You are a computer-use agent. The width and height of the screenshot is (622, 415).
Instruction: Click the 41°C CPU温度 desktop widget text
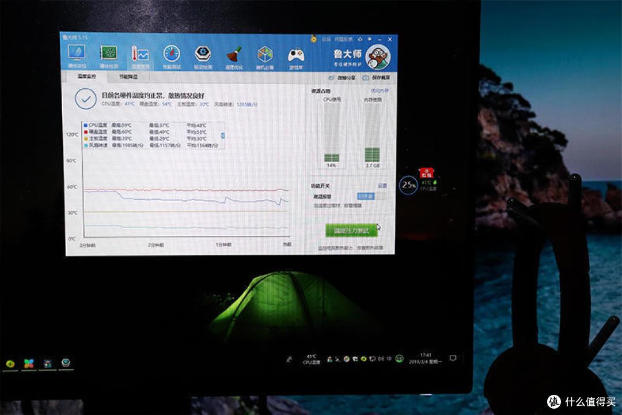[428, 185]
